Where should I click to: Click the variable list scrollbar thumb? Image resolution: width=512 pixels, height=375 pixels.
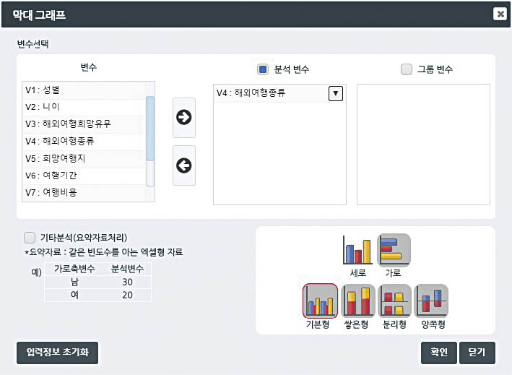pyautogui.click(x=150, y=129)
